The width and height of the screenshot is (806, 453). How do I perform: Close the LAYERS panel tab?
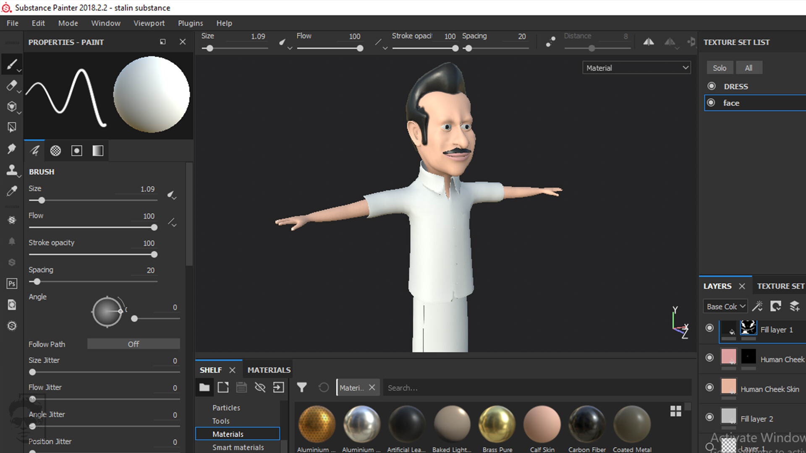click(742, 286)
